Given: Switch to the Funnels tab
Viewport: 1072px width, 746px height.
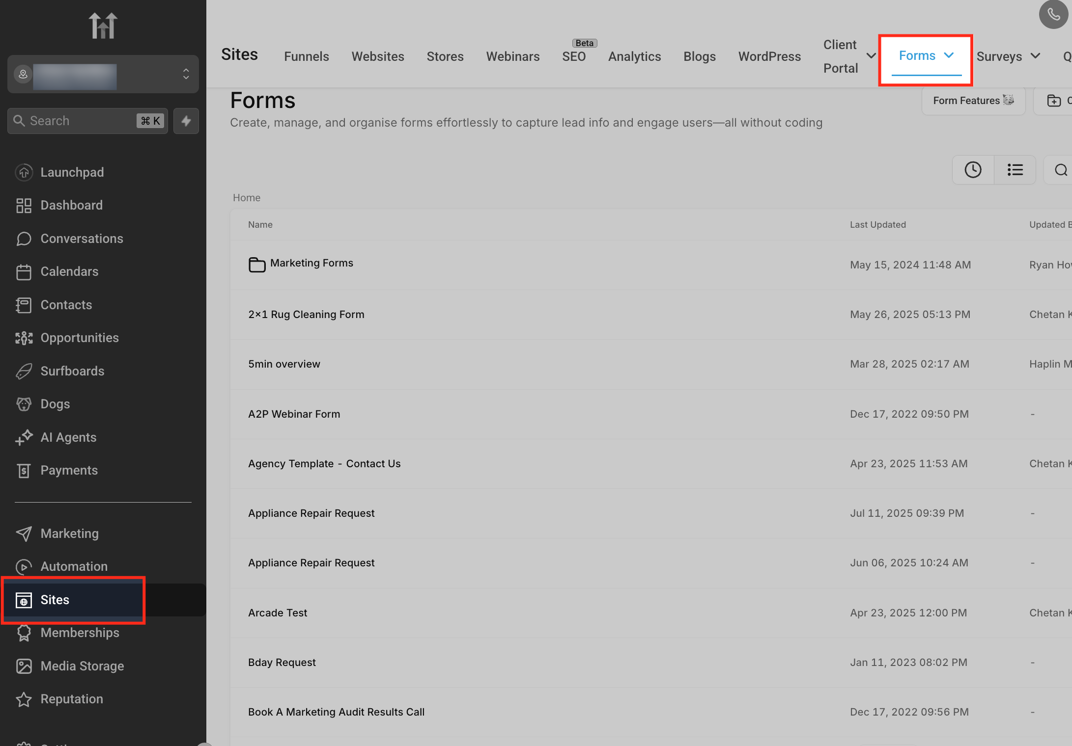Looking at the screenshot, I should 306,56.
